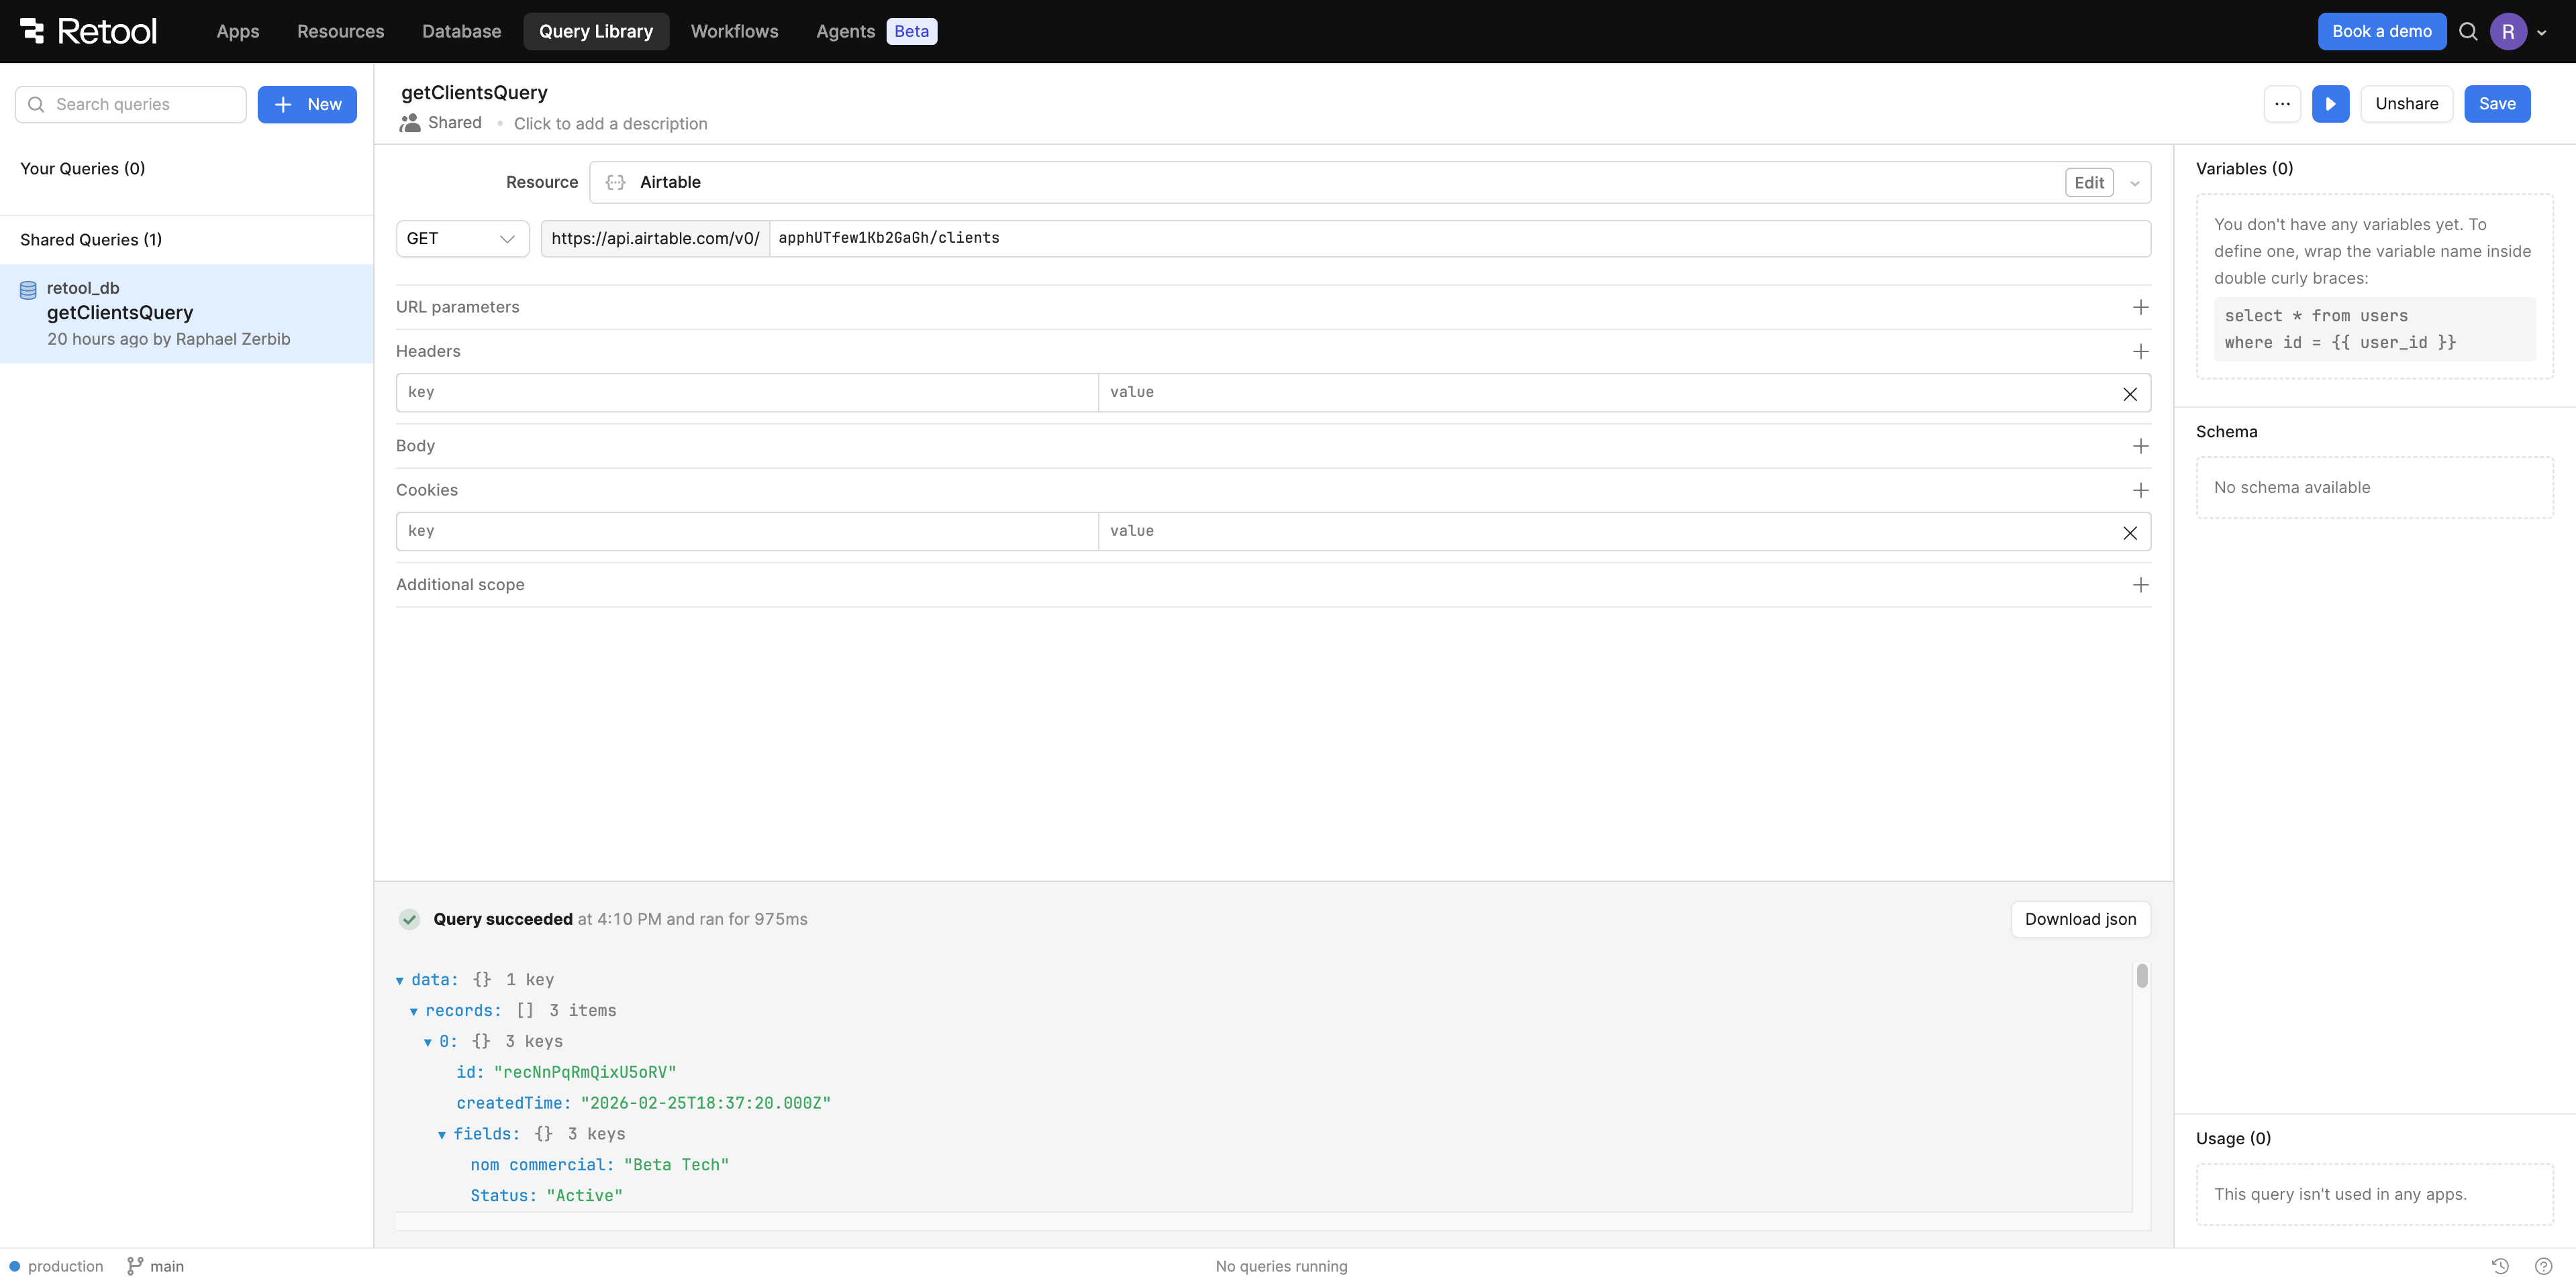The height and width of the screenshot is (1285, 2576).
Task: Click the "No queries running" status text
Action: 1281,1266
